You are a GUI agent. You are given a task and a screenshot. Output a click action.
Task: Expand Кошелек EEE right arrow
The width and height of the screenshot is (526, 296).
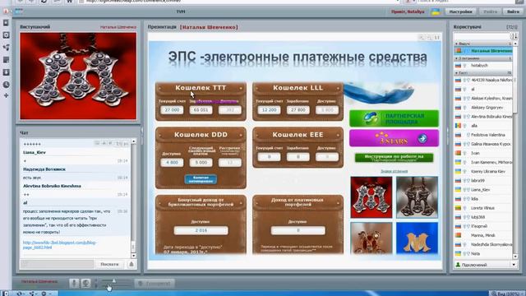coord(338,135)
